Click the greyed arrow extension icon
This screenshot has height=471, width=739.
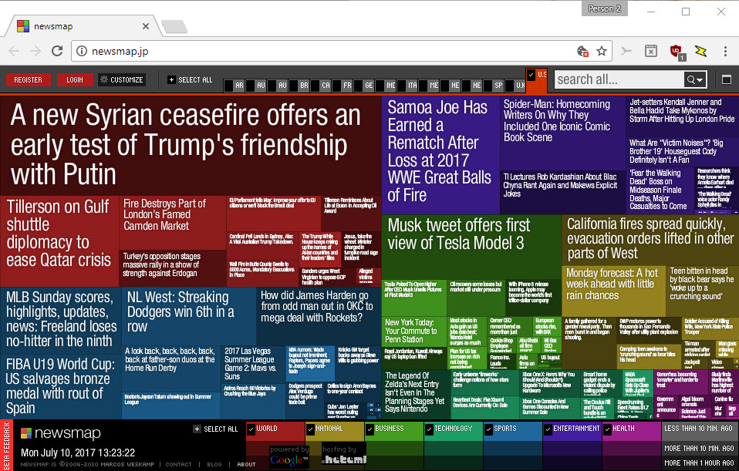click(x=626, y=51)
